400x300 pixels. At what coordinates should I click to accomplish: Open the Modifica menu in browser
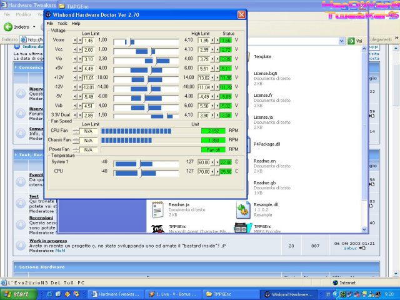(x=24, y=14)
